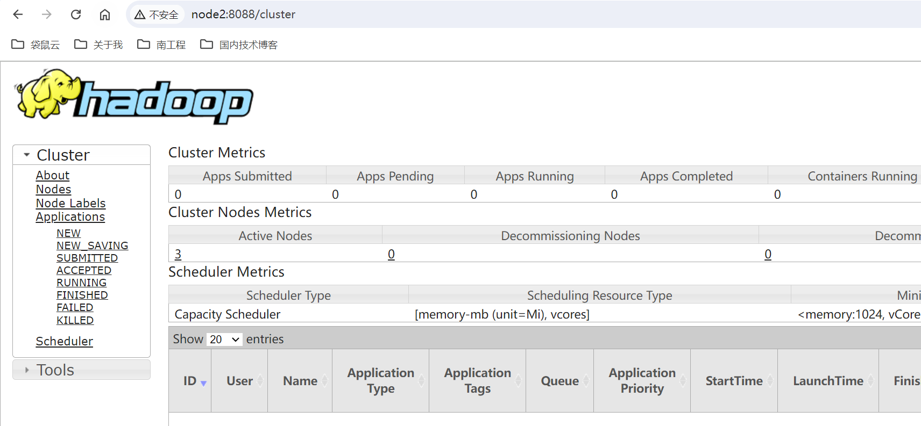Sort by LaunchTime column sort icon

pos(872,381)
